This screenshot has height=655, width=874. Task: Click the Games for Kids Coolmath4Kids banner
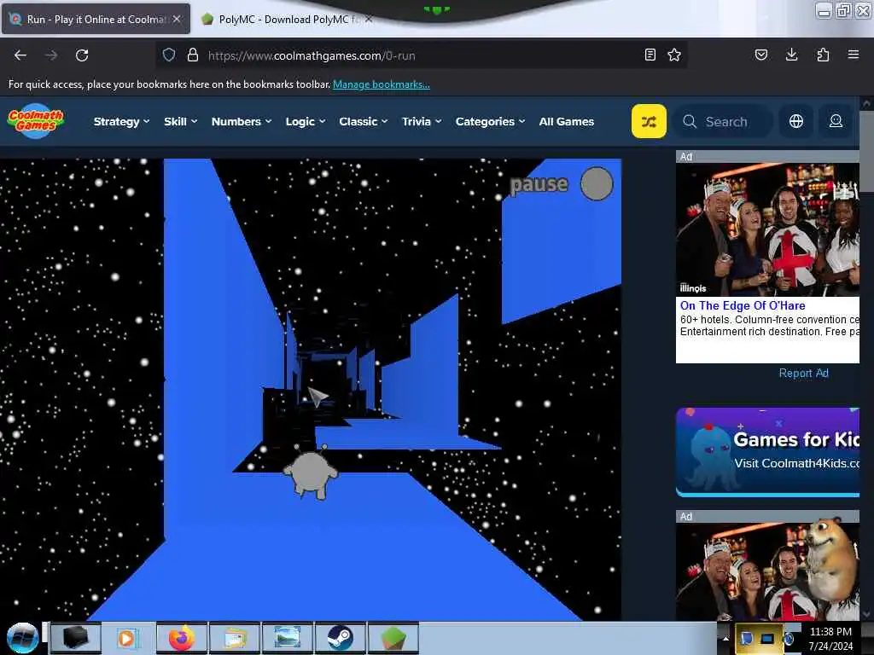click(767, 452)
